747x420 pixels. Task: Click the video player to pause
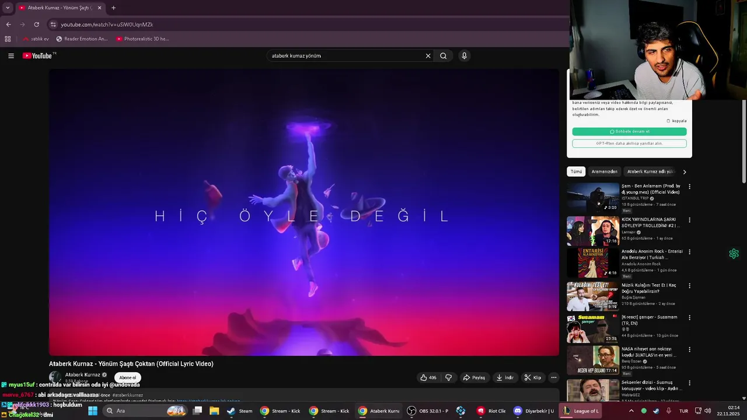[303, 212]
